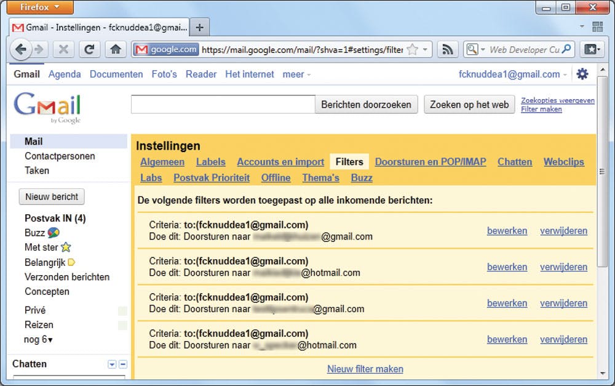Screen dimensions: 615x386
Task: Open Gmail settings gear icon
Action: click(x=582, y=74)
